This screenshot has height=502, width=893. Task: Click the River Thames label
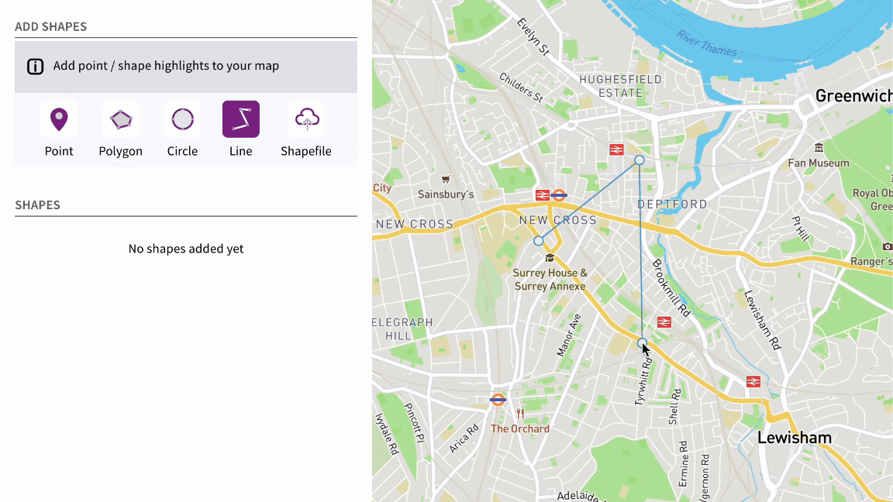[706, 42]
